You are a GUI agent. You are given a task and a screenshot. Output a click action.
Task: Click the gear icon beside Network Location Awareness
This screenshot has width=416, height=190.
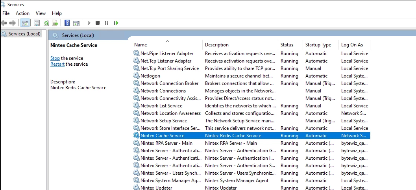point(136,113)
